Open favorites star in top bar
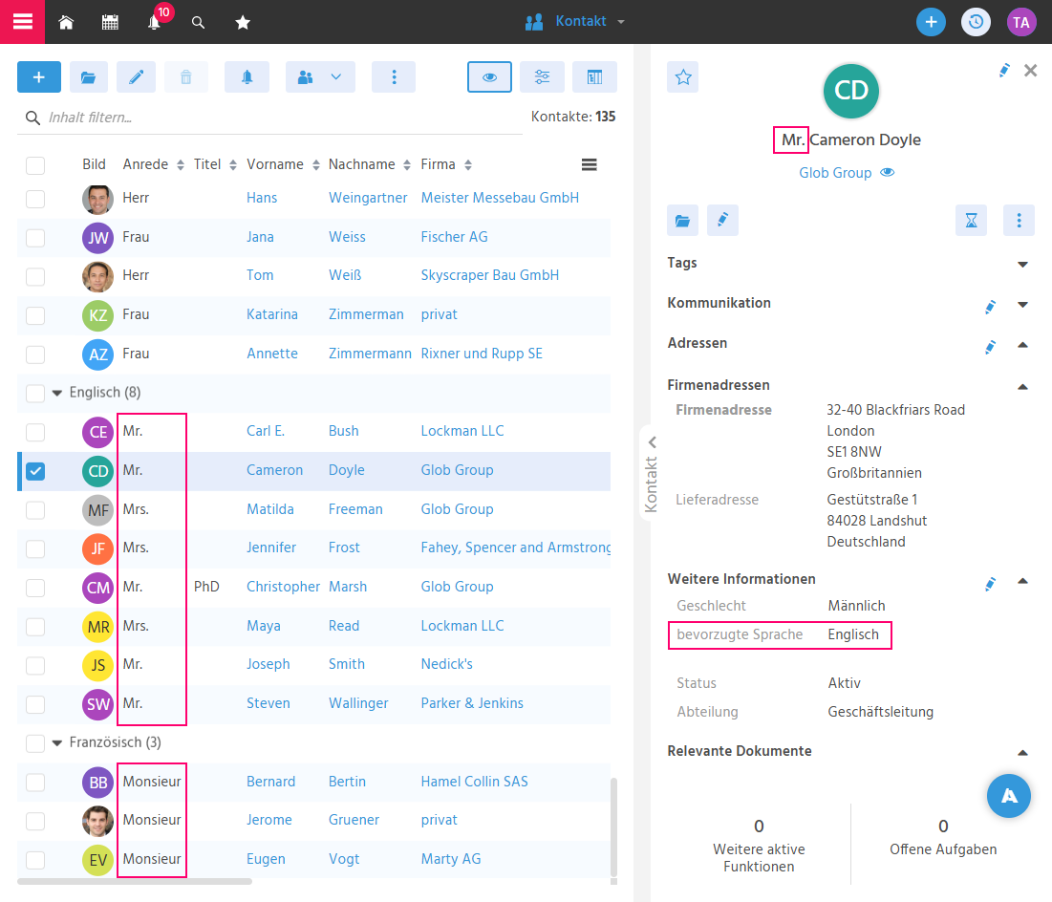Viewport: 1052px width, 902px height. [x=243, y=22]
